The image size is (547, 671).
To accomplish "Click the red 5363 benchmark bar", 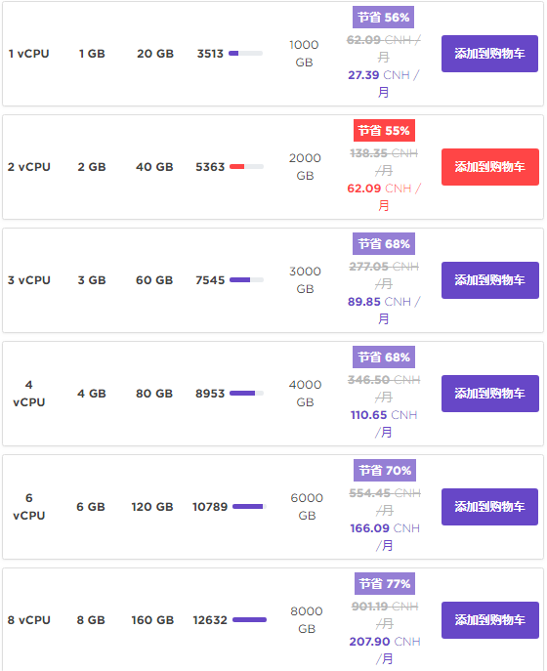I will click(246, 166).
